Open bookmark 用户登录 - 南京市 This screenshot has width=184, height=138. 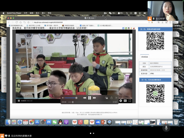coord(52,25)
